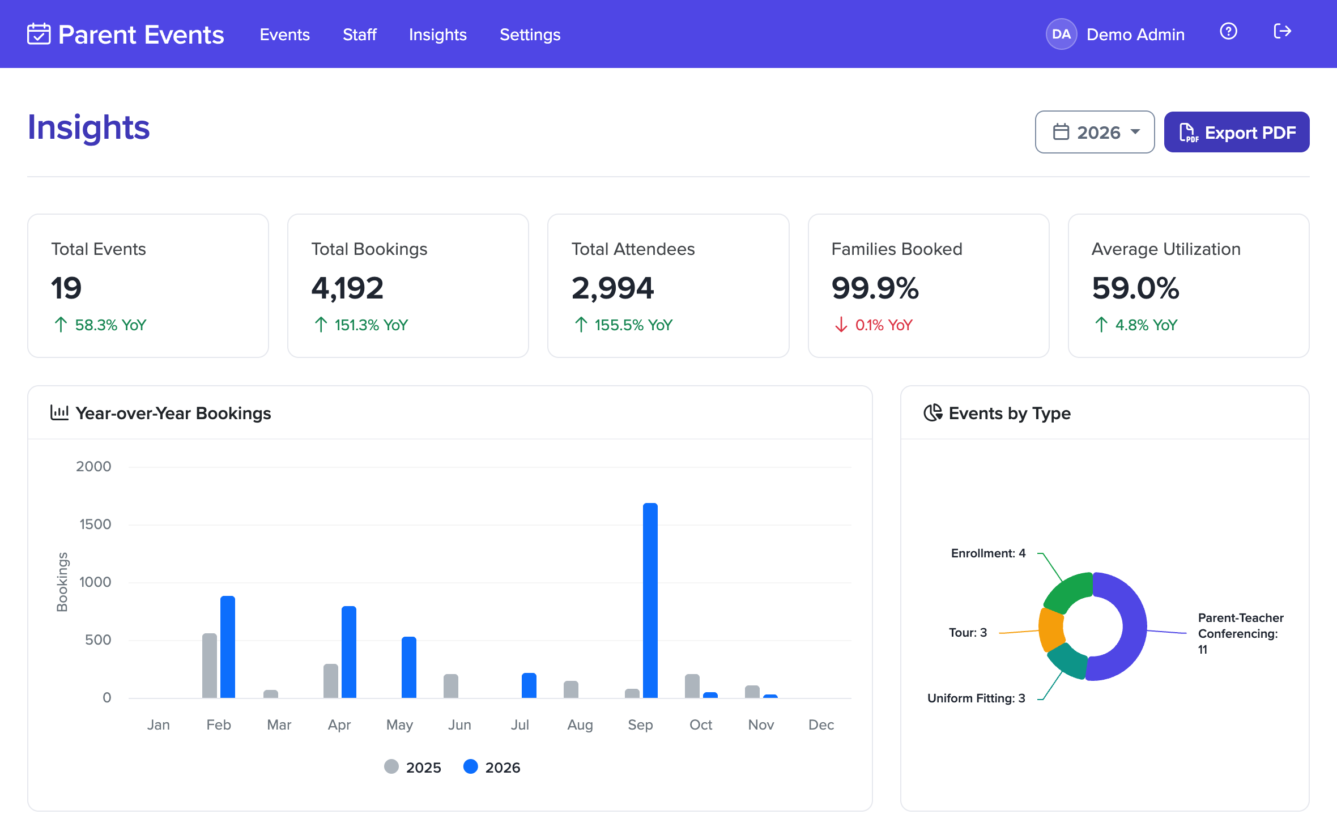
Task: Click the "Tour: 3" chart label
Action: [968, 632]
